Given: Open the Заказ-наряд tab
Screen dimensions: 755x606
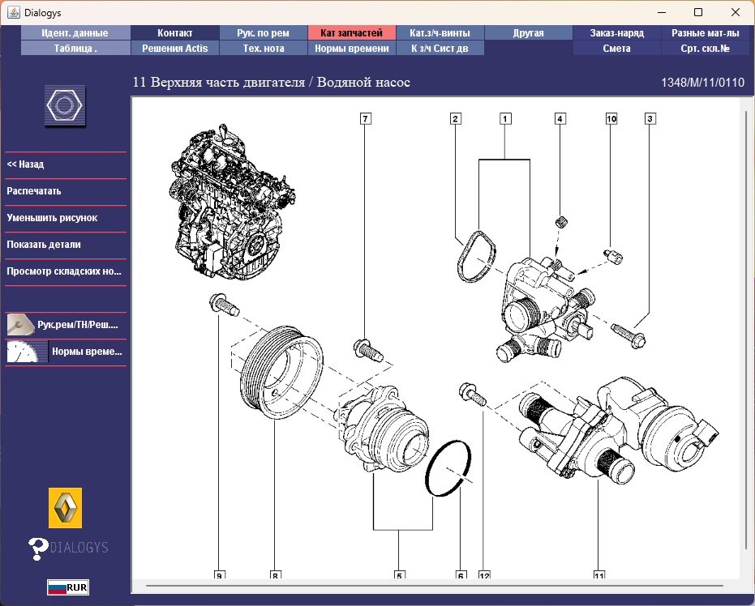Looking at the screenshot, I should (618, 33).
